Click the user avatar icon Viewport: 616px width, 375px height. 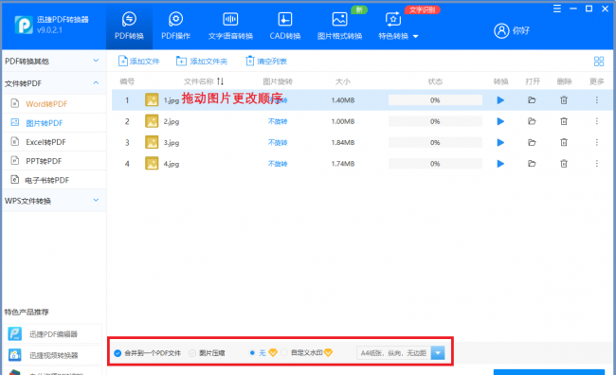(x=501, y=30)
